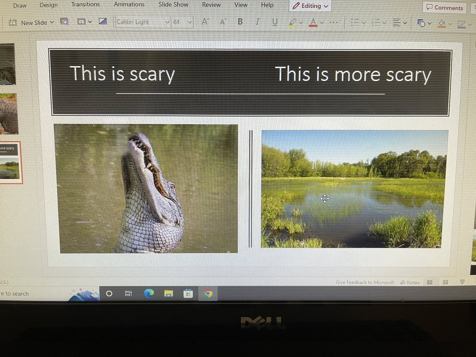Click the Shape Fill paint bucket icon

coord(441,24)
